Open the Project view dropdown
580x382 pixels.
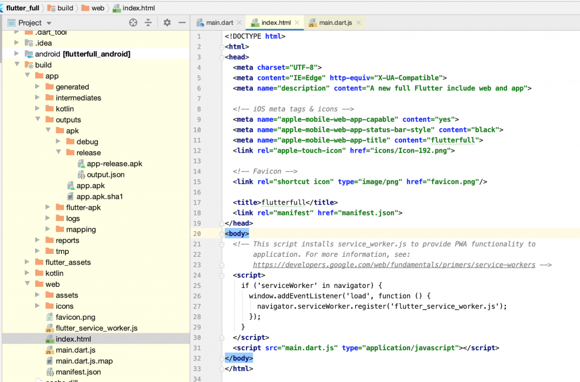pyautogui.click(x=49, y=23)
